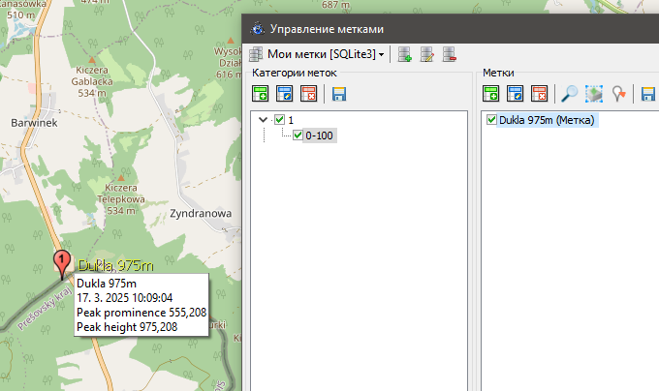659x391 pixels.
Task: Select Dukla 975m (Метка) in the list
Action: coord(547,120)
